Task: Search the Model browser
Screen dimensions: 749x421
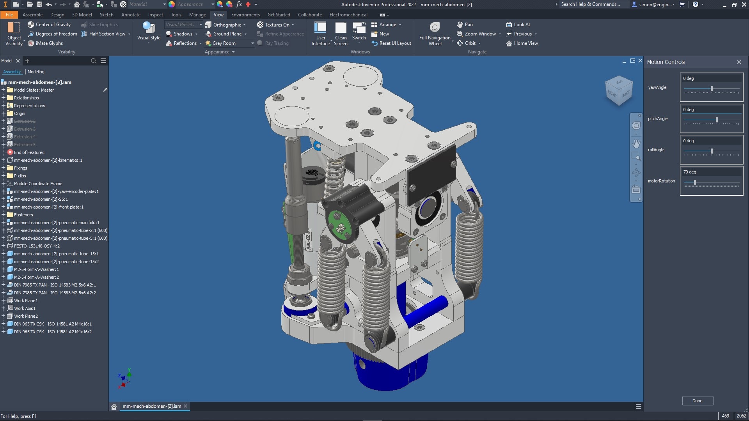Action: pyautogui.click(x=94, y=61)
